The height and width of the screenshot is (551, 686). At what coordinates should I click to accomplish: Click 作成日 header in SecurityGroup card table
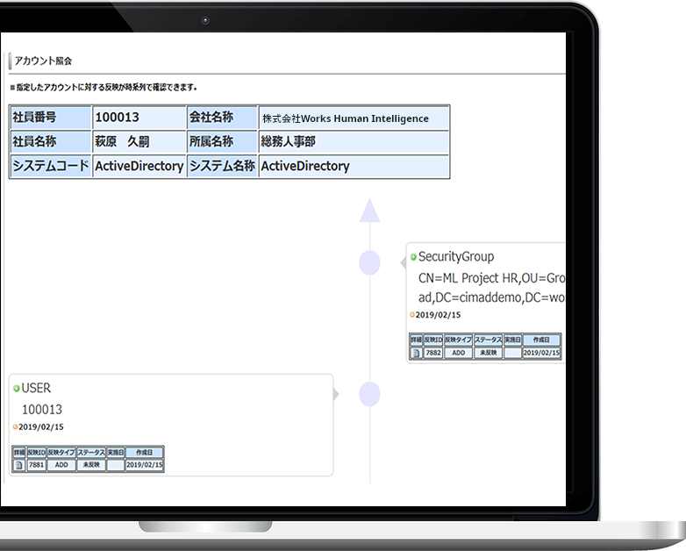[x=541, y=340]
